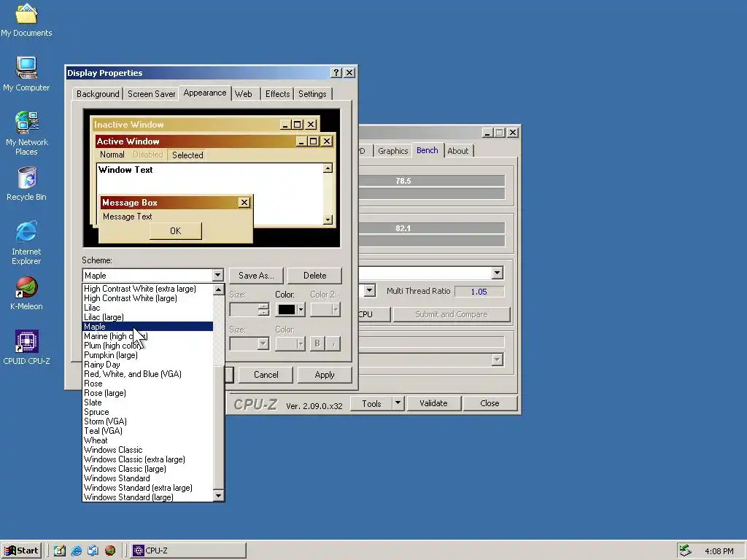
Task: Open the CPU-Z About tab
Action: point(458,151)
